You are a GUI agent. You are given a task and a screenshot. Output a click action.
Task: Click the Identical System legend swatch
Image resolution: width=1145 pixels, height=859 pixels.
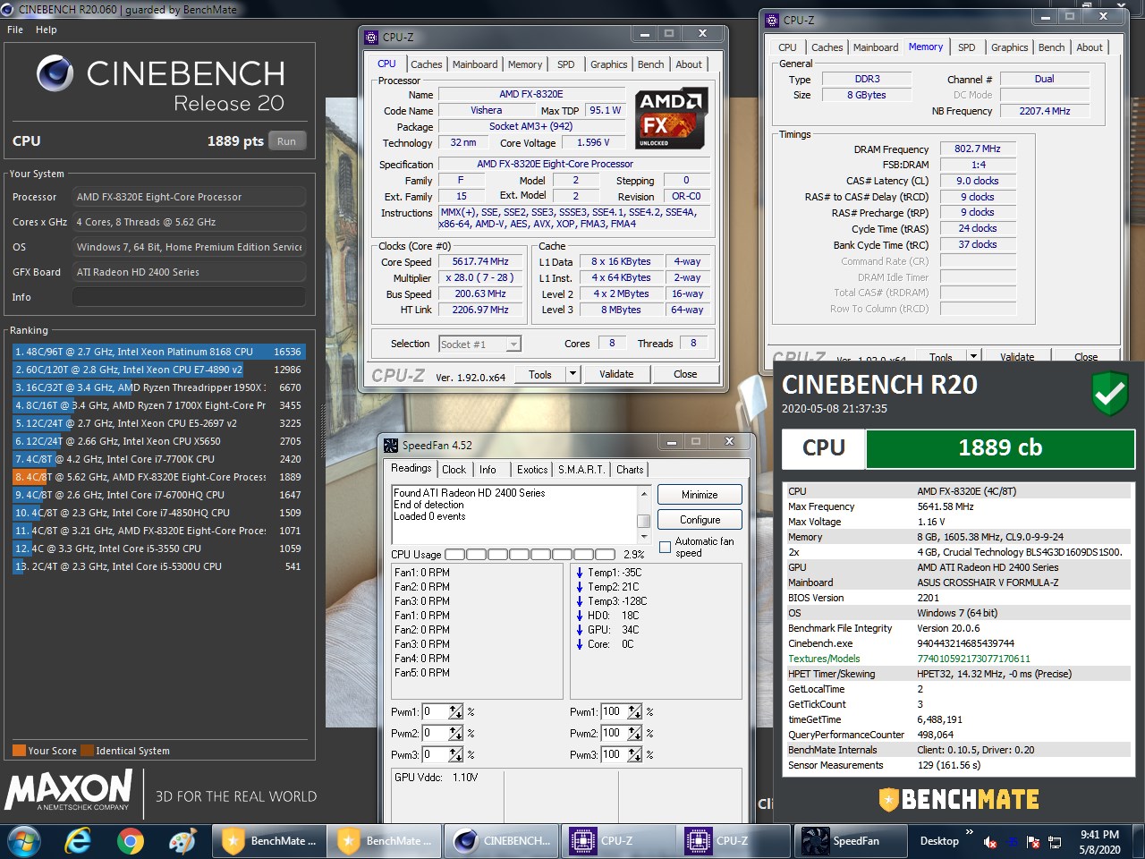87,751
